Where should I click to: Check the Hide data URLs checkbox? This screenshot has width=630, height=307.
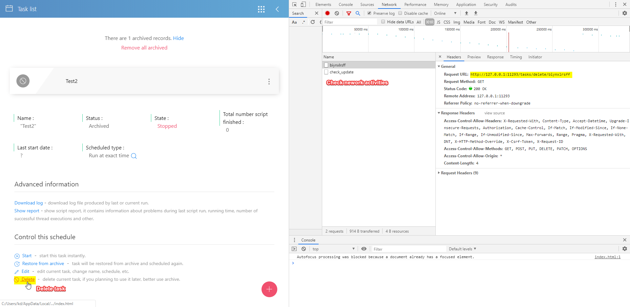coord(383,22)
